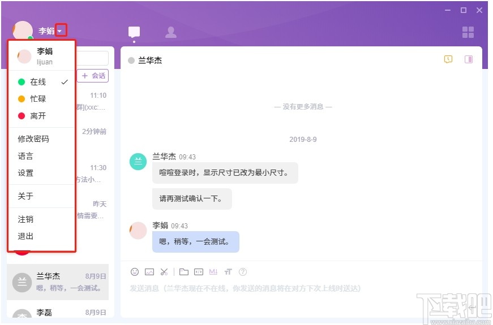Click message bubble 请再测试确认一下。

click(x=192, y=199)
